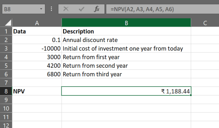
Task: Select column A header
Action: tap(37, 23)
